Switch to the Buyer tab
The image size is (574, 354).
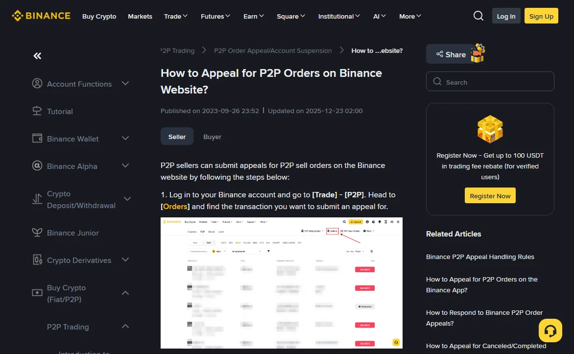pos(213,137)
